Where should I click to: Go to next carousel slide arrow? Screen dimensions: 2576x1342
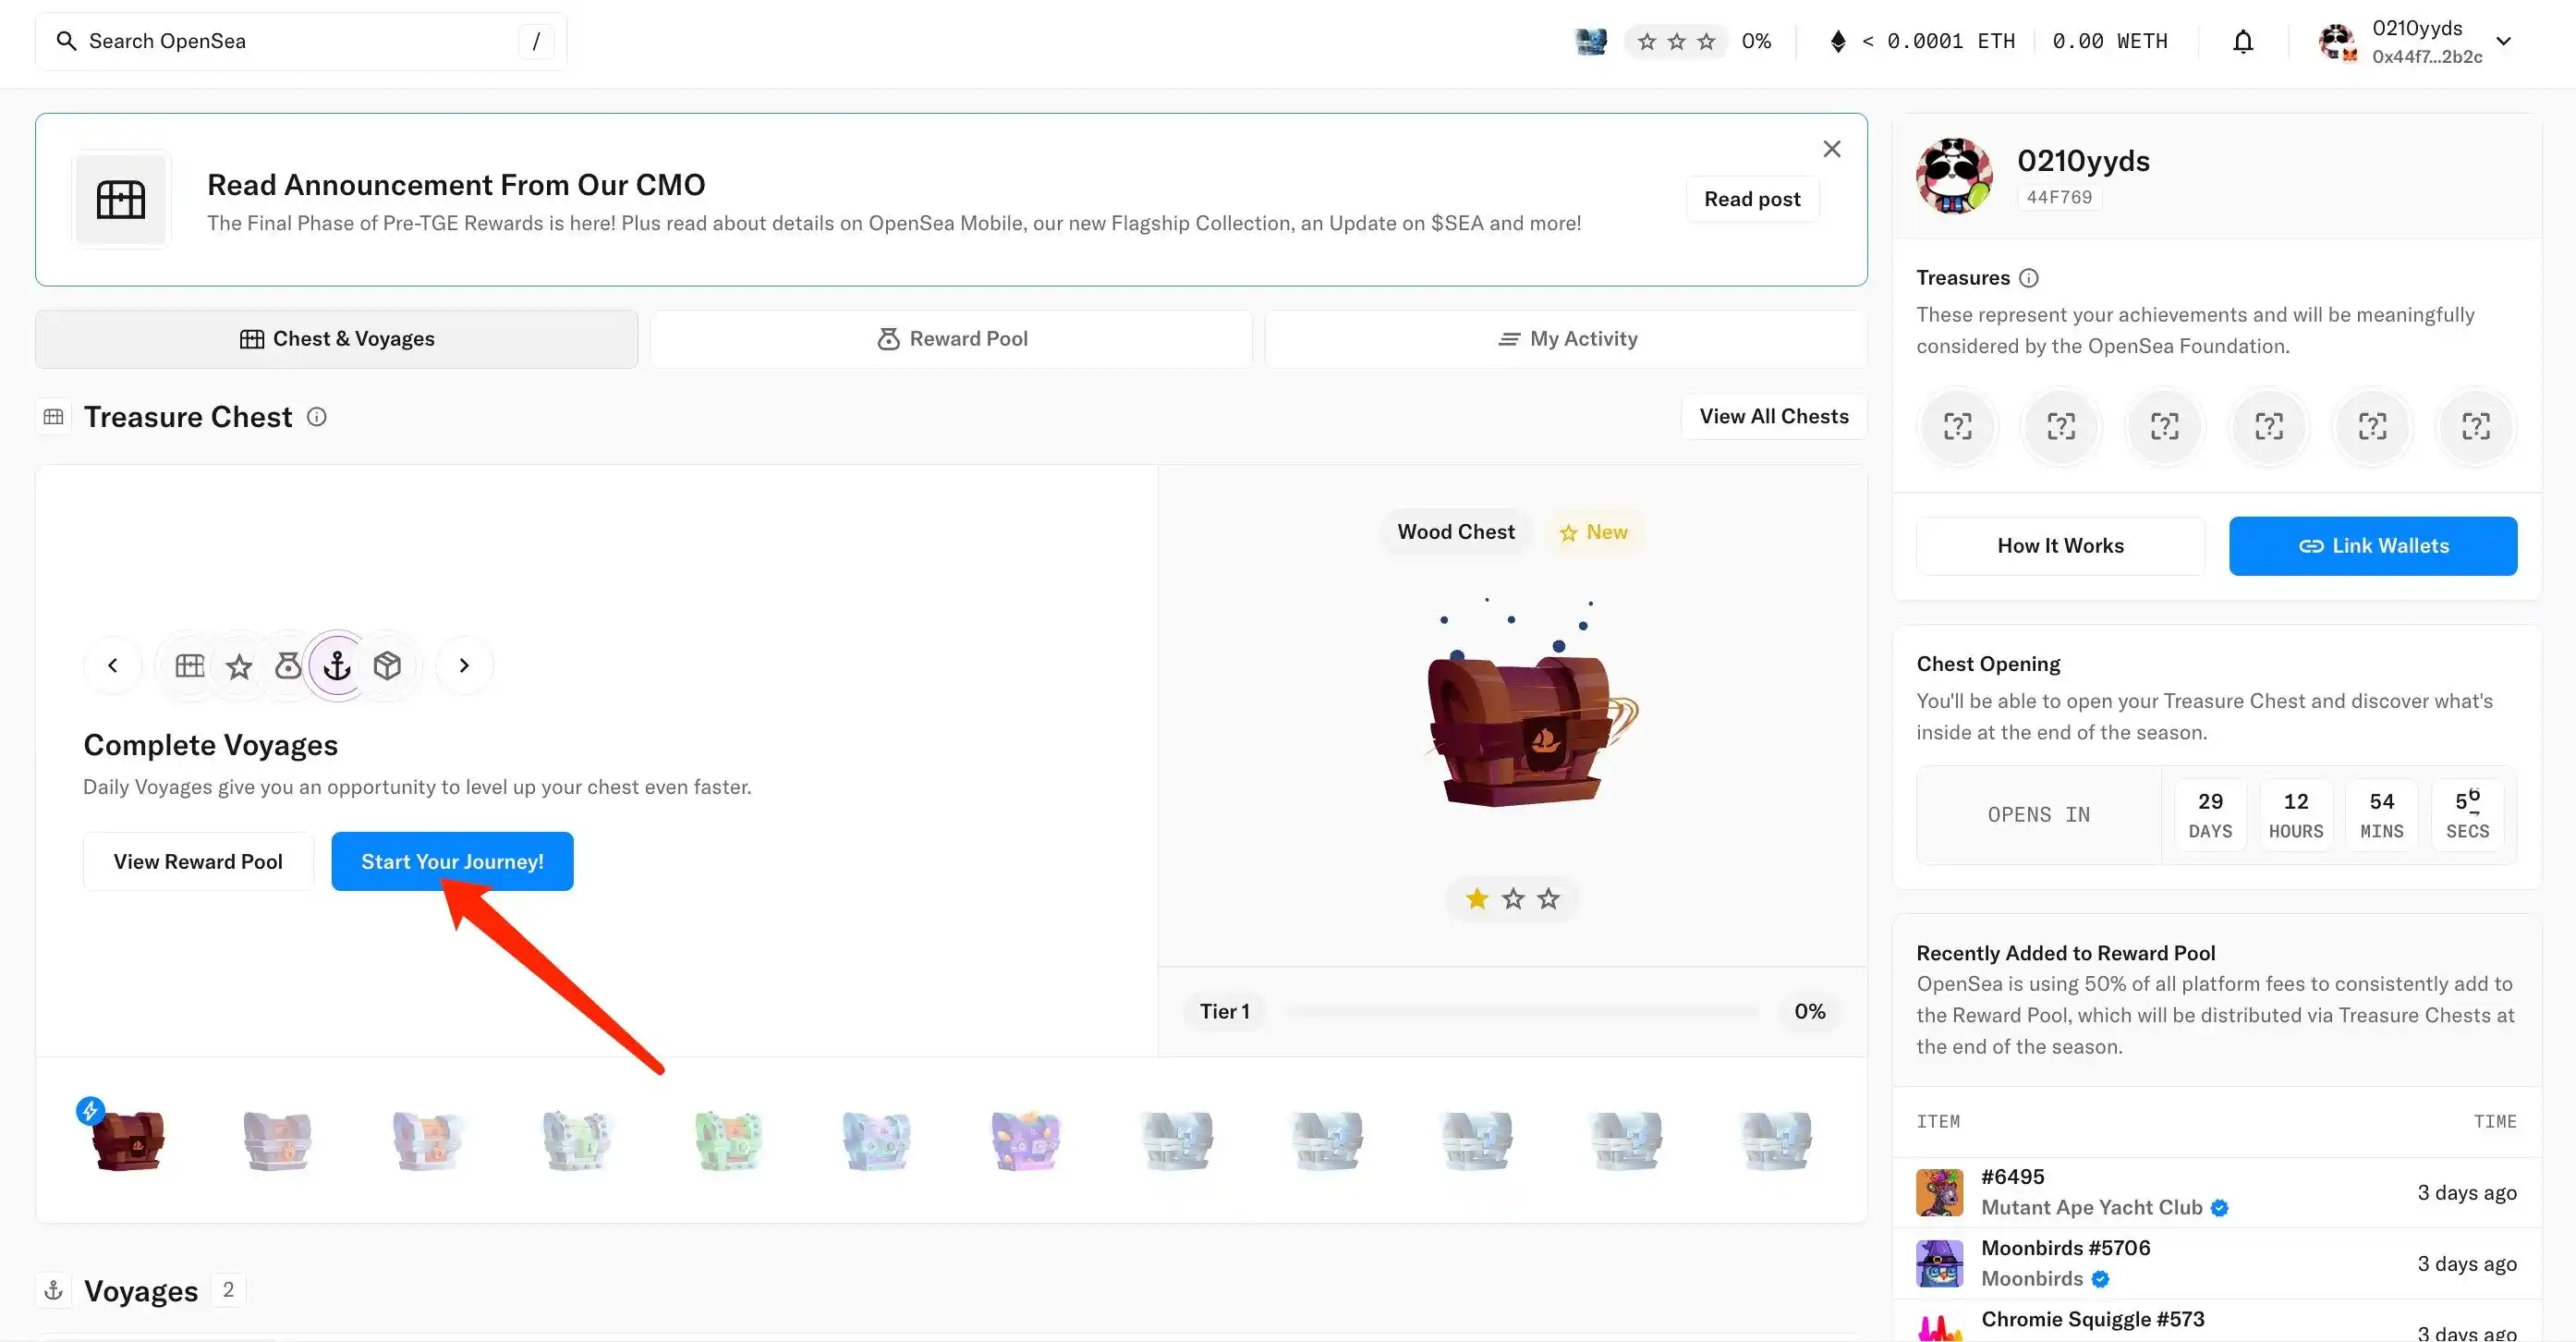point(464,666)
